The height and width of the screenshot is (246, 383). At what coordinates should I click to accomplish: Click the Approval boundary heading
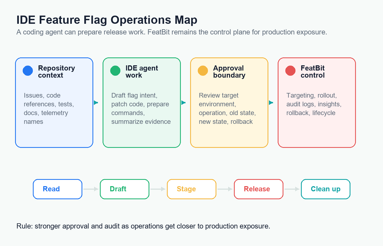pos(229,72)
